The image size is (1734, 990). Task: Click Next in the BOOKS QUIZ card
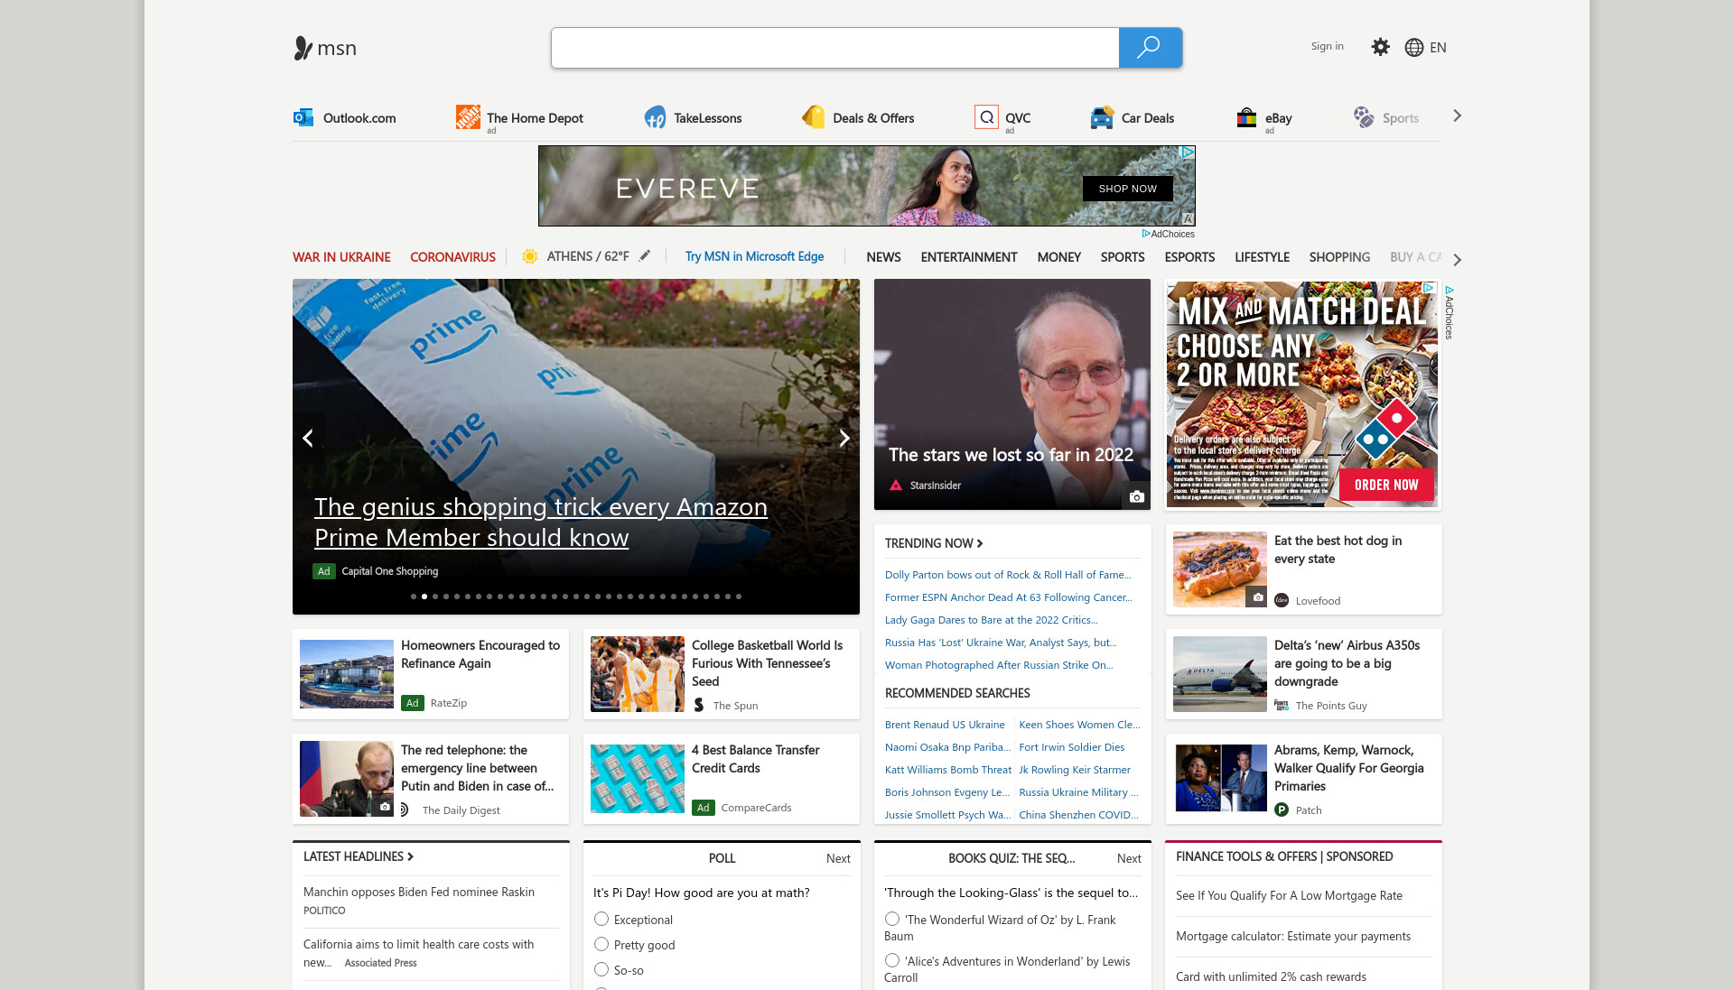tap(1129, 858)
